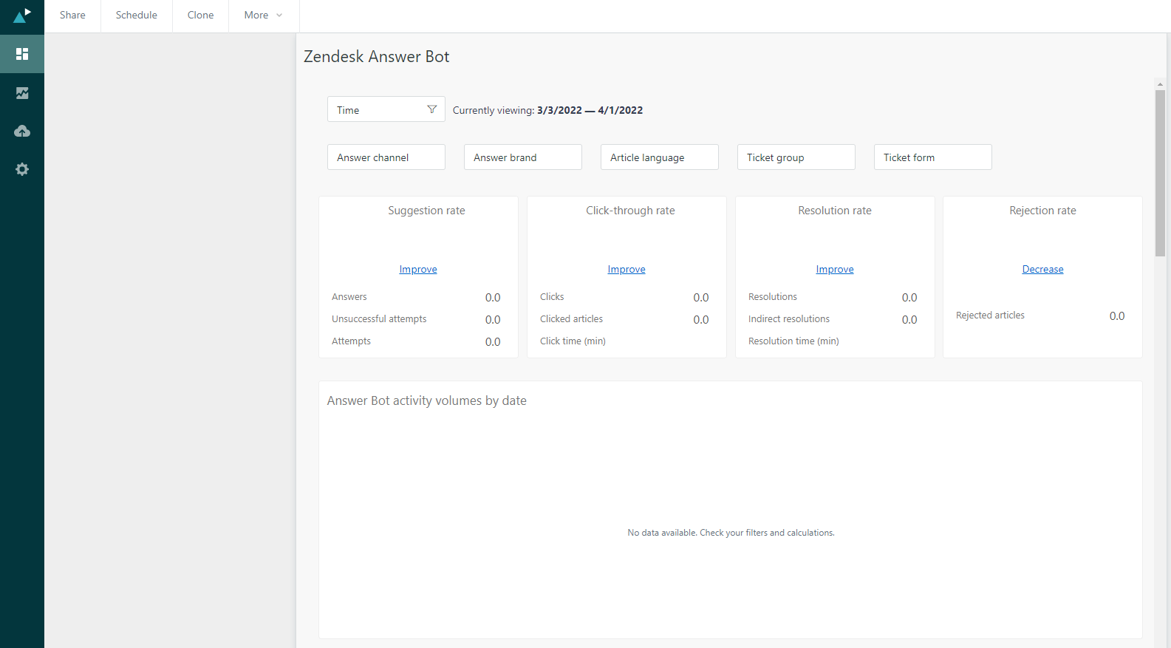Screen dimensions: 1171x648
Task: Click the Rejected articles 0.0 value
Action: coord(1117,316)
